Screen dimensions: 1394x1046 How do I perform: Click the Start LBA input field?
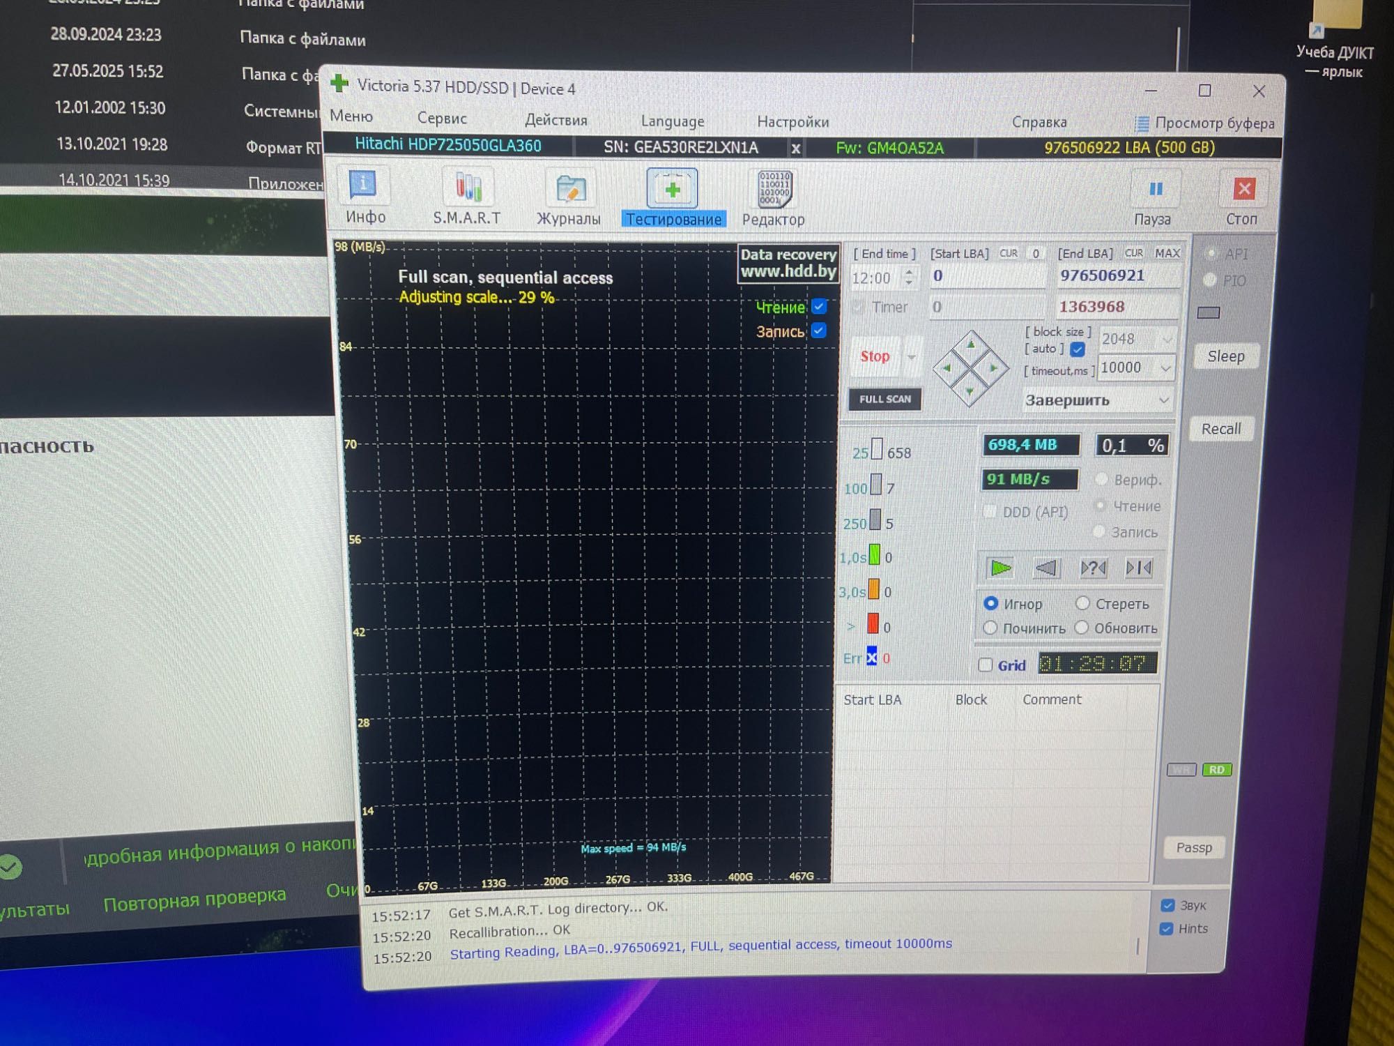point(988,276)
